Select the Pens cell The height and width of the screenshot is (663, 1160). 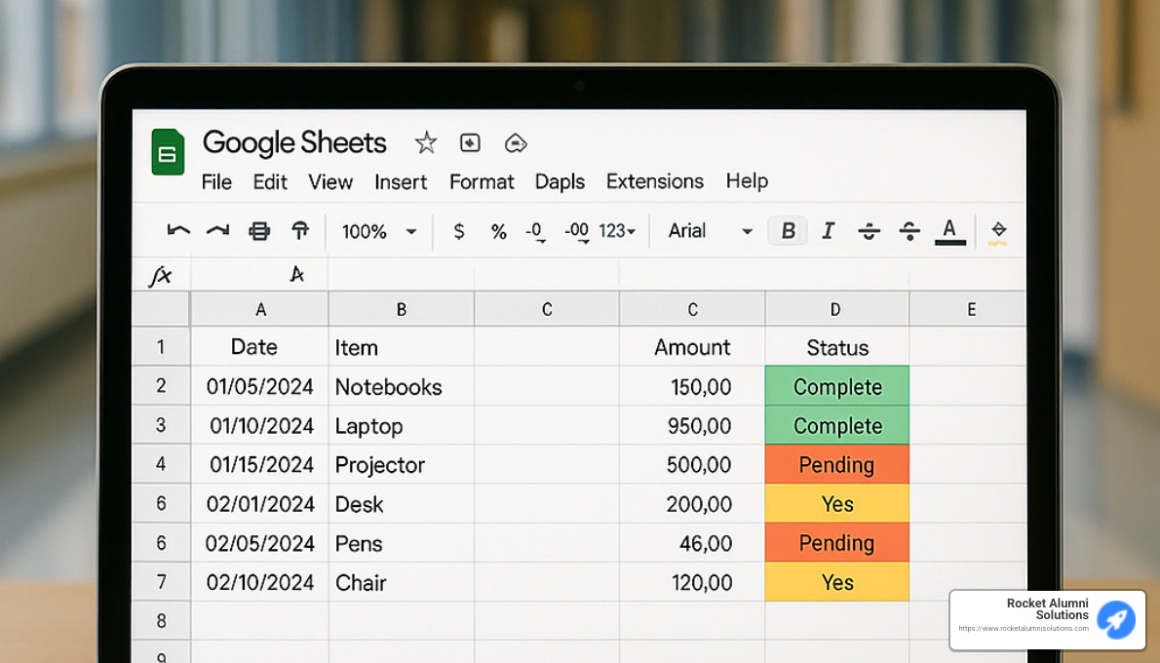coord(401,542)
